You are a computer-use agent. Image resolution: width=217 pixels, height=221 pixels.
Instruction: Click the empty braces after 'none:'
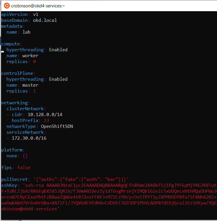tap(25, 156)
